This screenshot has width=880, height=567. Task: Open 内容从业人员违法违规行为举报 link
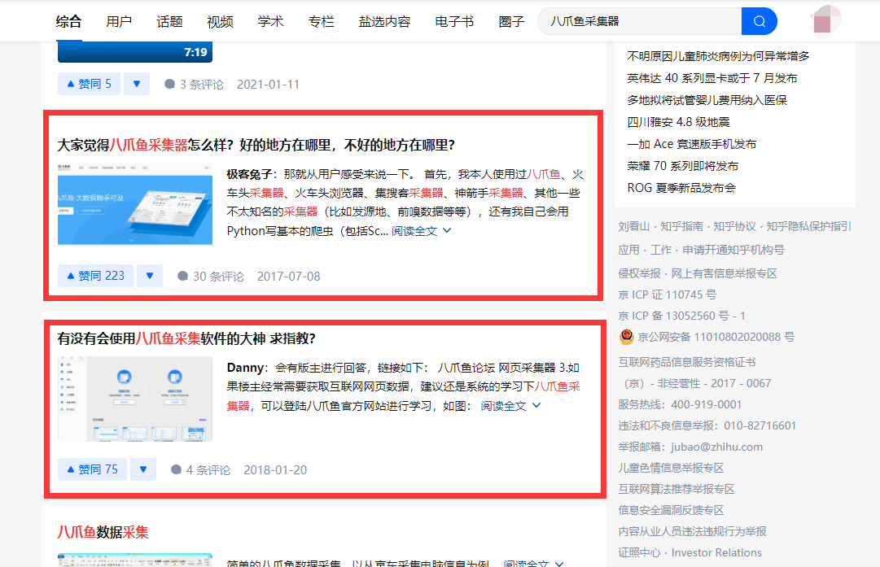click(692, 531)
